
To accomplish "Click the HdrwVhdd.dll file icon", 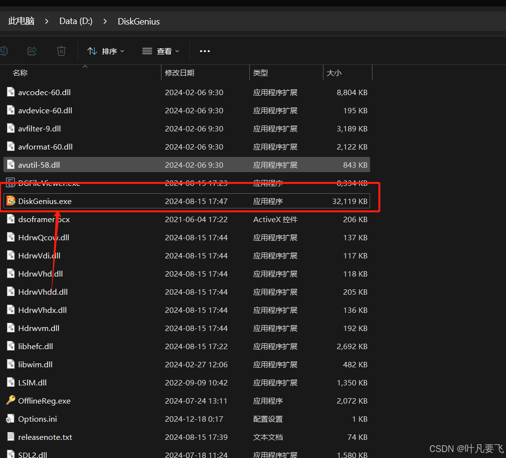I will [11, 292].
